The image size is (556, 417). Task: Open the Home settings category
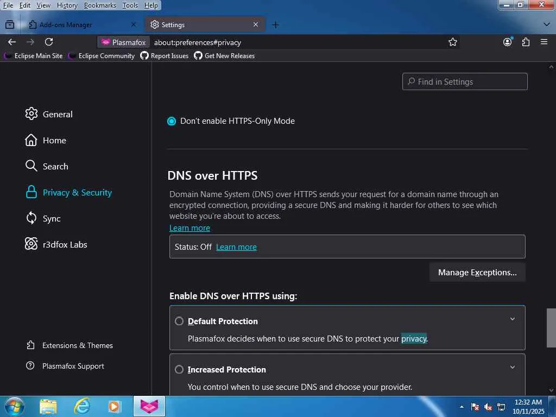(46, 140)
